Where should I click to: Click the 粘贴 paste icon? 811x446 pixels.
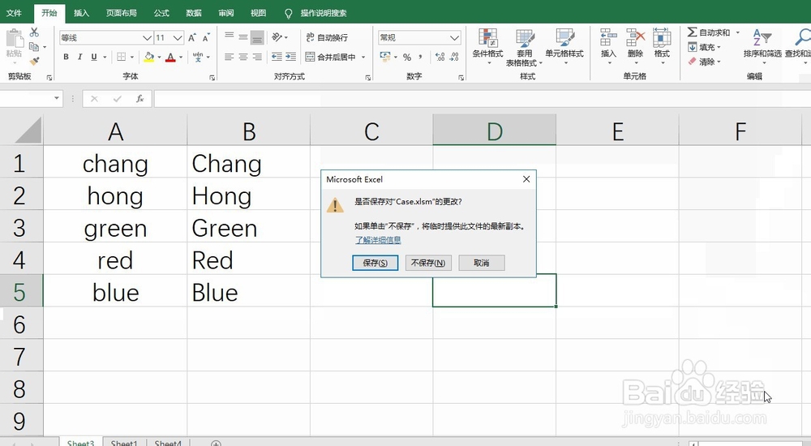15,39
